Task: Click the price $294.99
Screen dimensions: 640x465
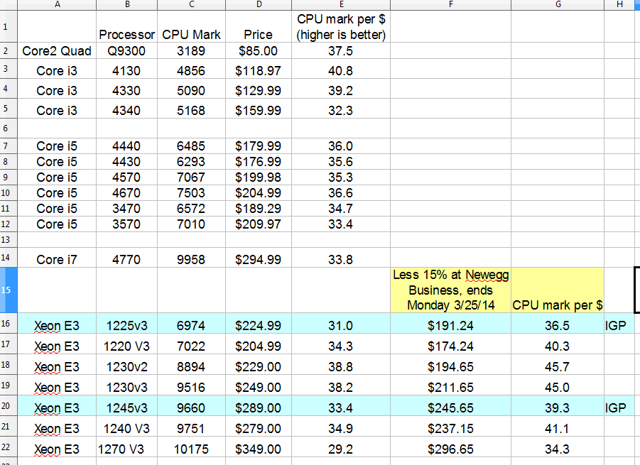Action: tap(259, 259)
